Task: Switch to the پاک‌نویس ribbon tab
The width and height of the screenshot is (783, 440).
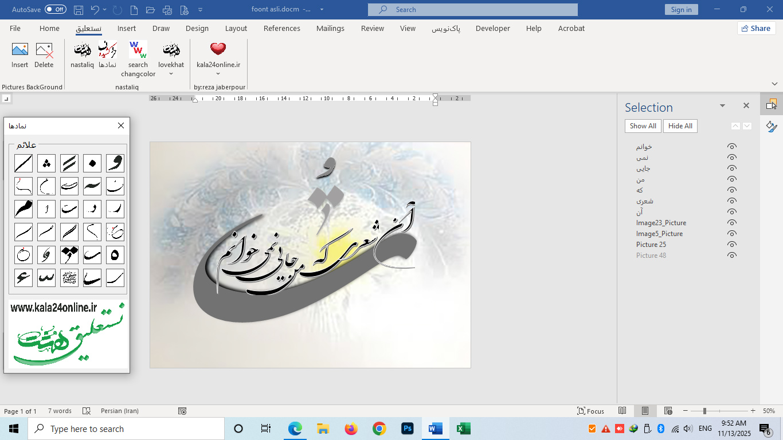Action: point(447,28)
